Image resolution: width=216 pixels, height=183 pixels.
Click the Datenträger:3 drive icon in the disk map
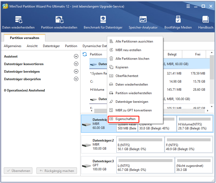click(x=86, y=166)
